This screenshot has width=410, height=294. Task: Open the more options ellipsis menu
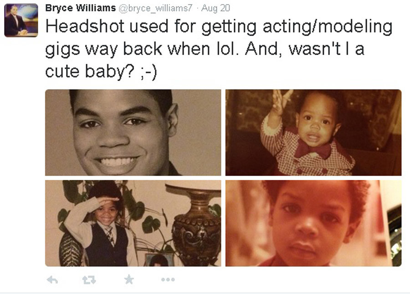(168, 279)
